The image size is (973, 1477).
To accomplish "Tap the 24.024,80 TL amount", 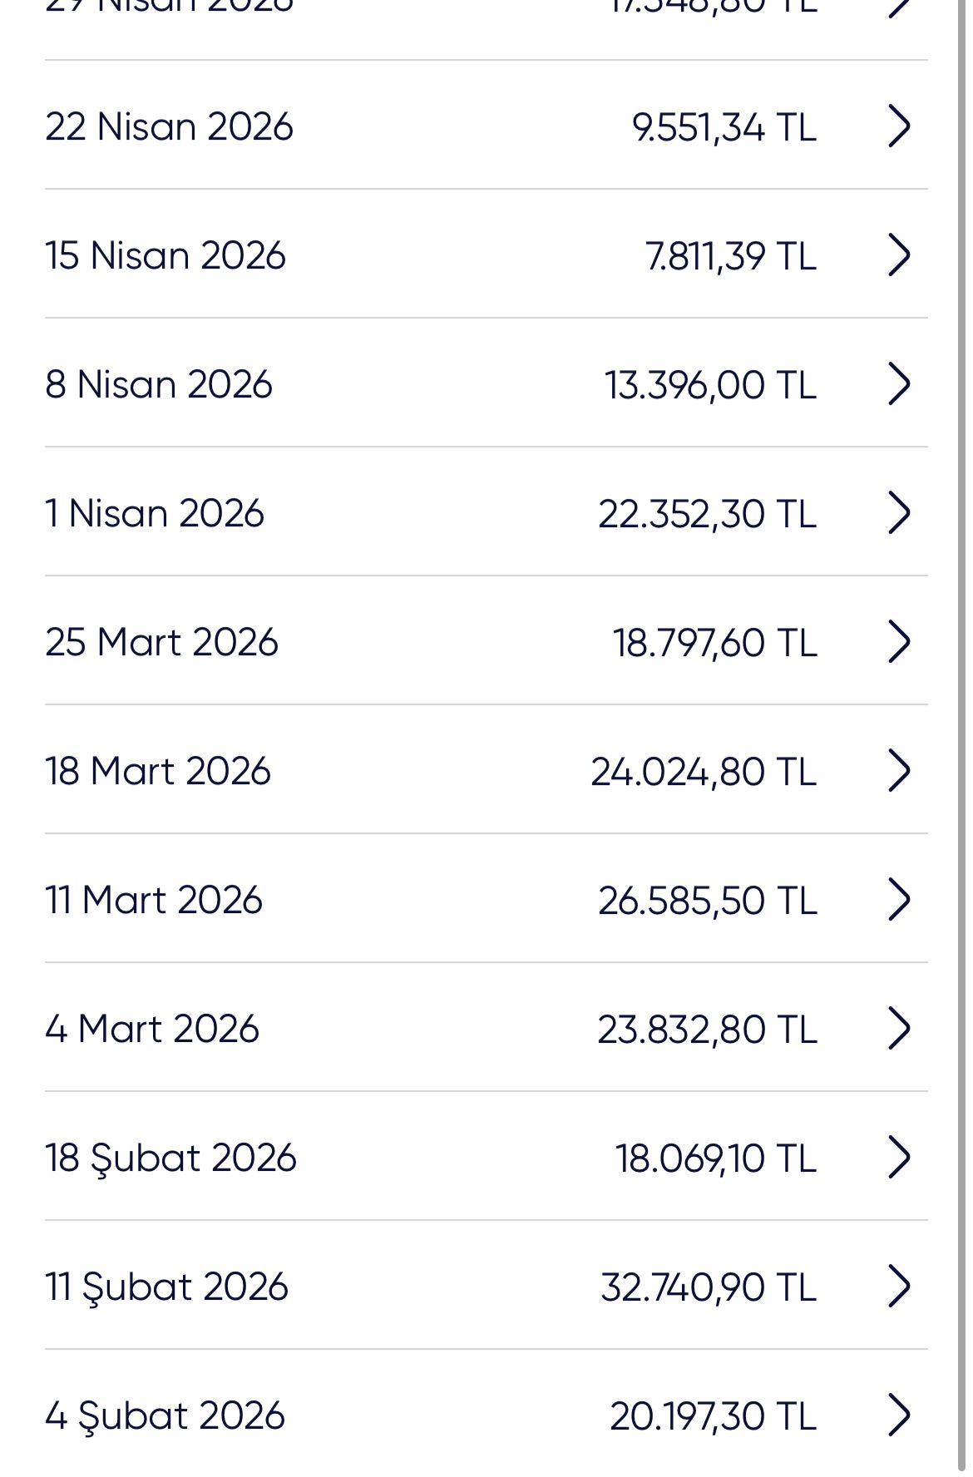I will click(704, 772).
